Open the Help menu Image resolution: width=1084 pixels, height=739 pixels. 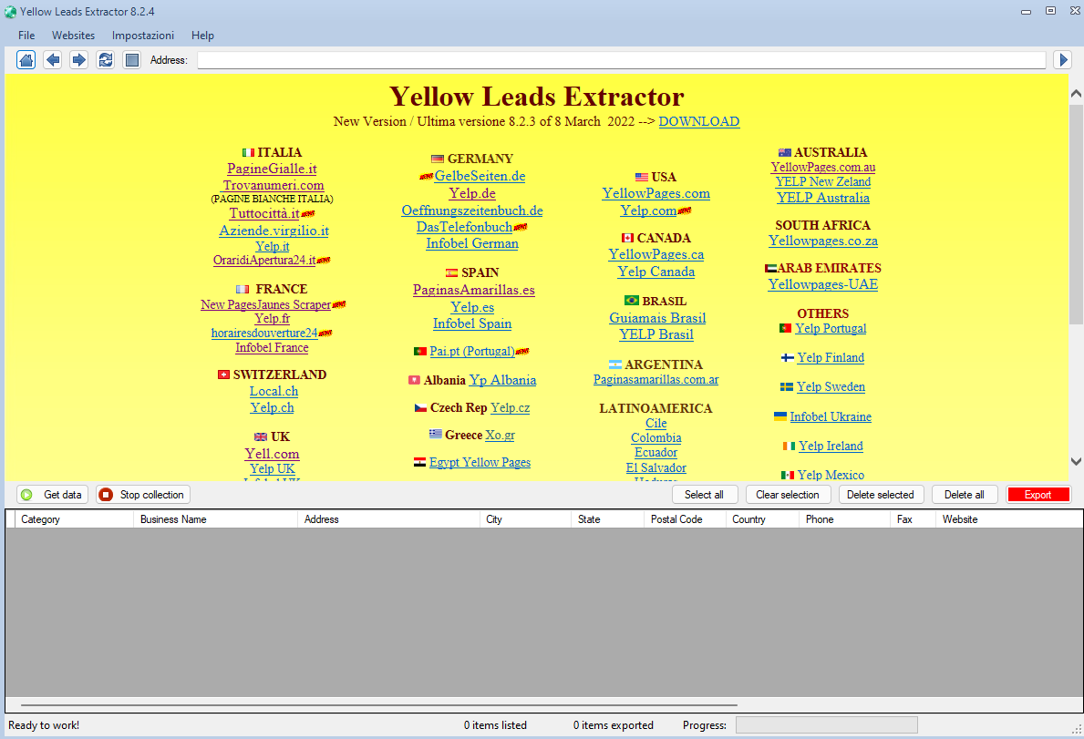[x=202, y=35]
